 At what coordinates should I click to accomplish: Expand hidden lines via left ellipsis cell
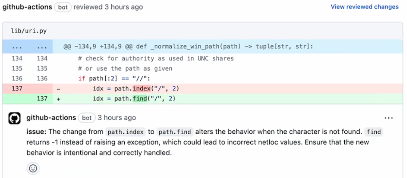pyautogui.click(x=17, y=47)
